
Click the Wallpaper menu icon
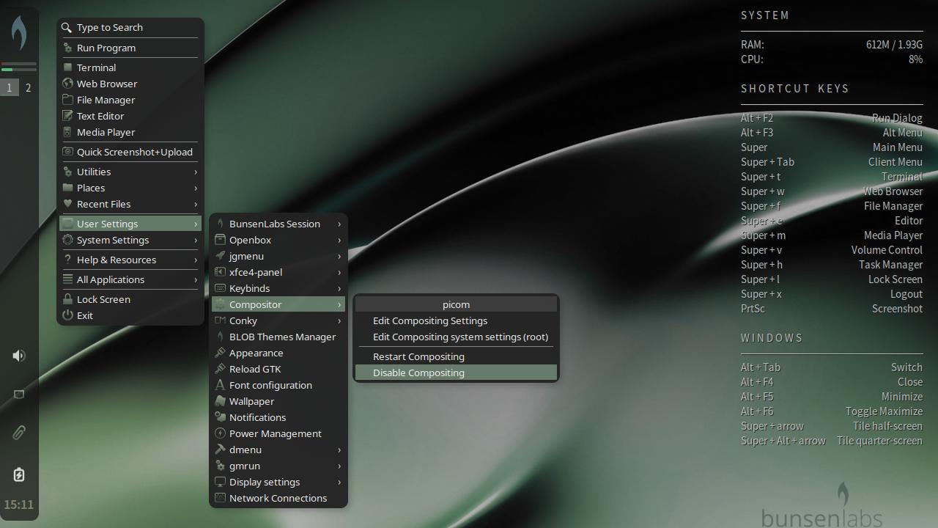pyautogui.click(x=220, y=401)
